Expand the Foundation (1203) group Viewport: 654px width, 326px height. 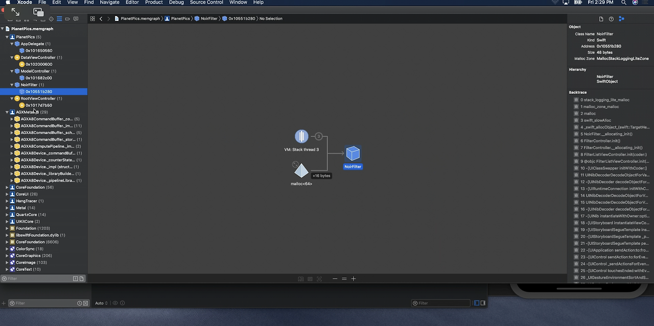point(7,229)
